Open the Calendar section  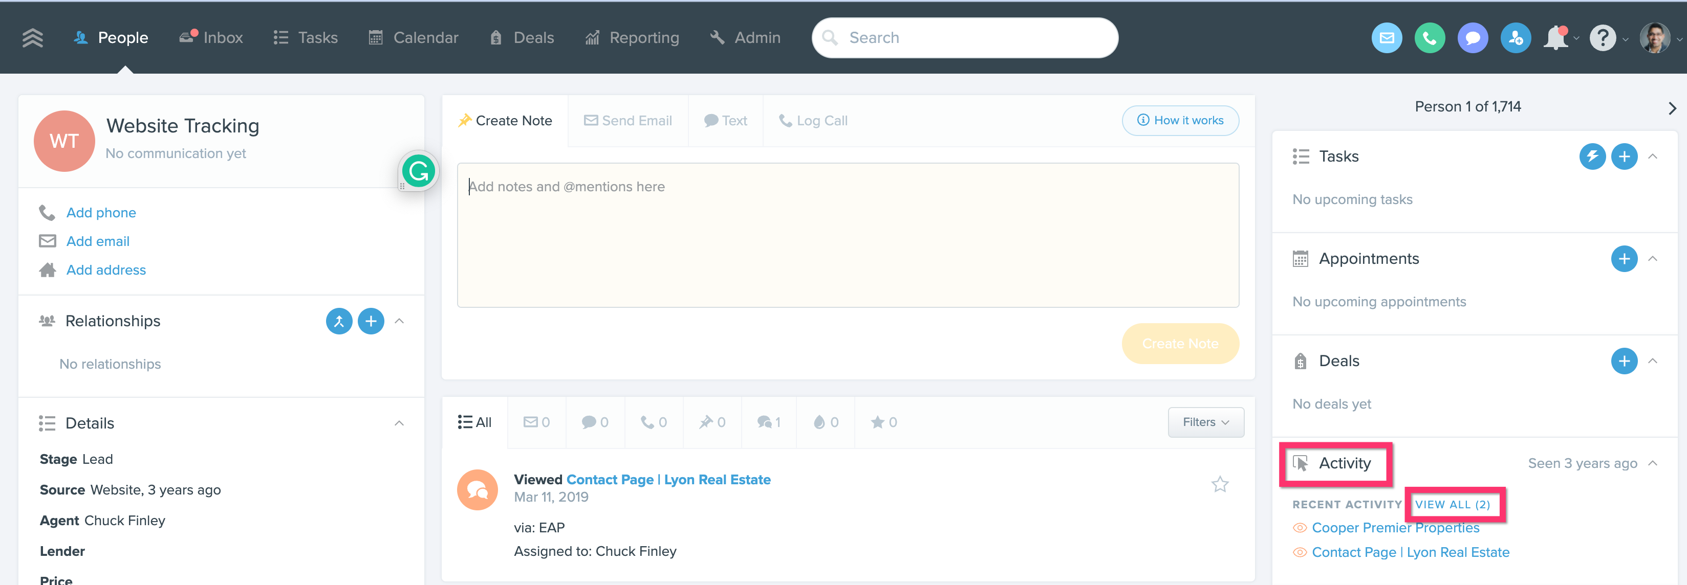(x=413, y=38)
